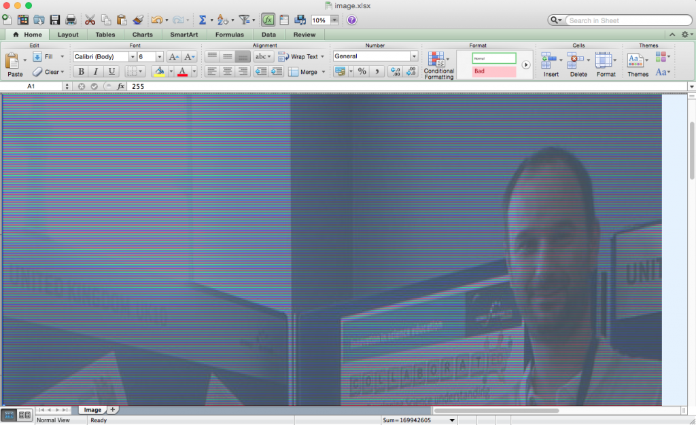The width and height of the screenshot is (696, 425).
Task: Open the SmartArt ribbon tab
Action: coord(184,35)
